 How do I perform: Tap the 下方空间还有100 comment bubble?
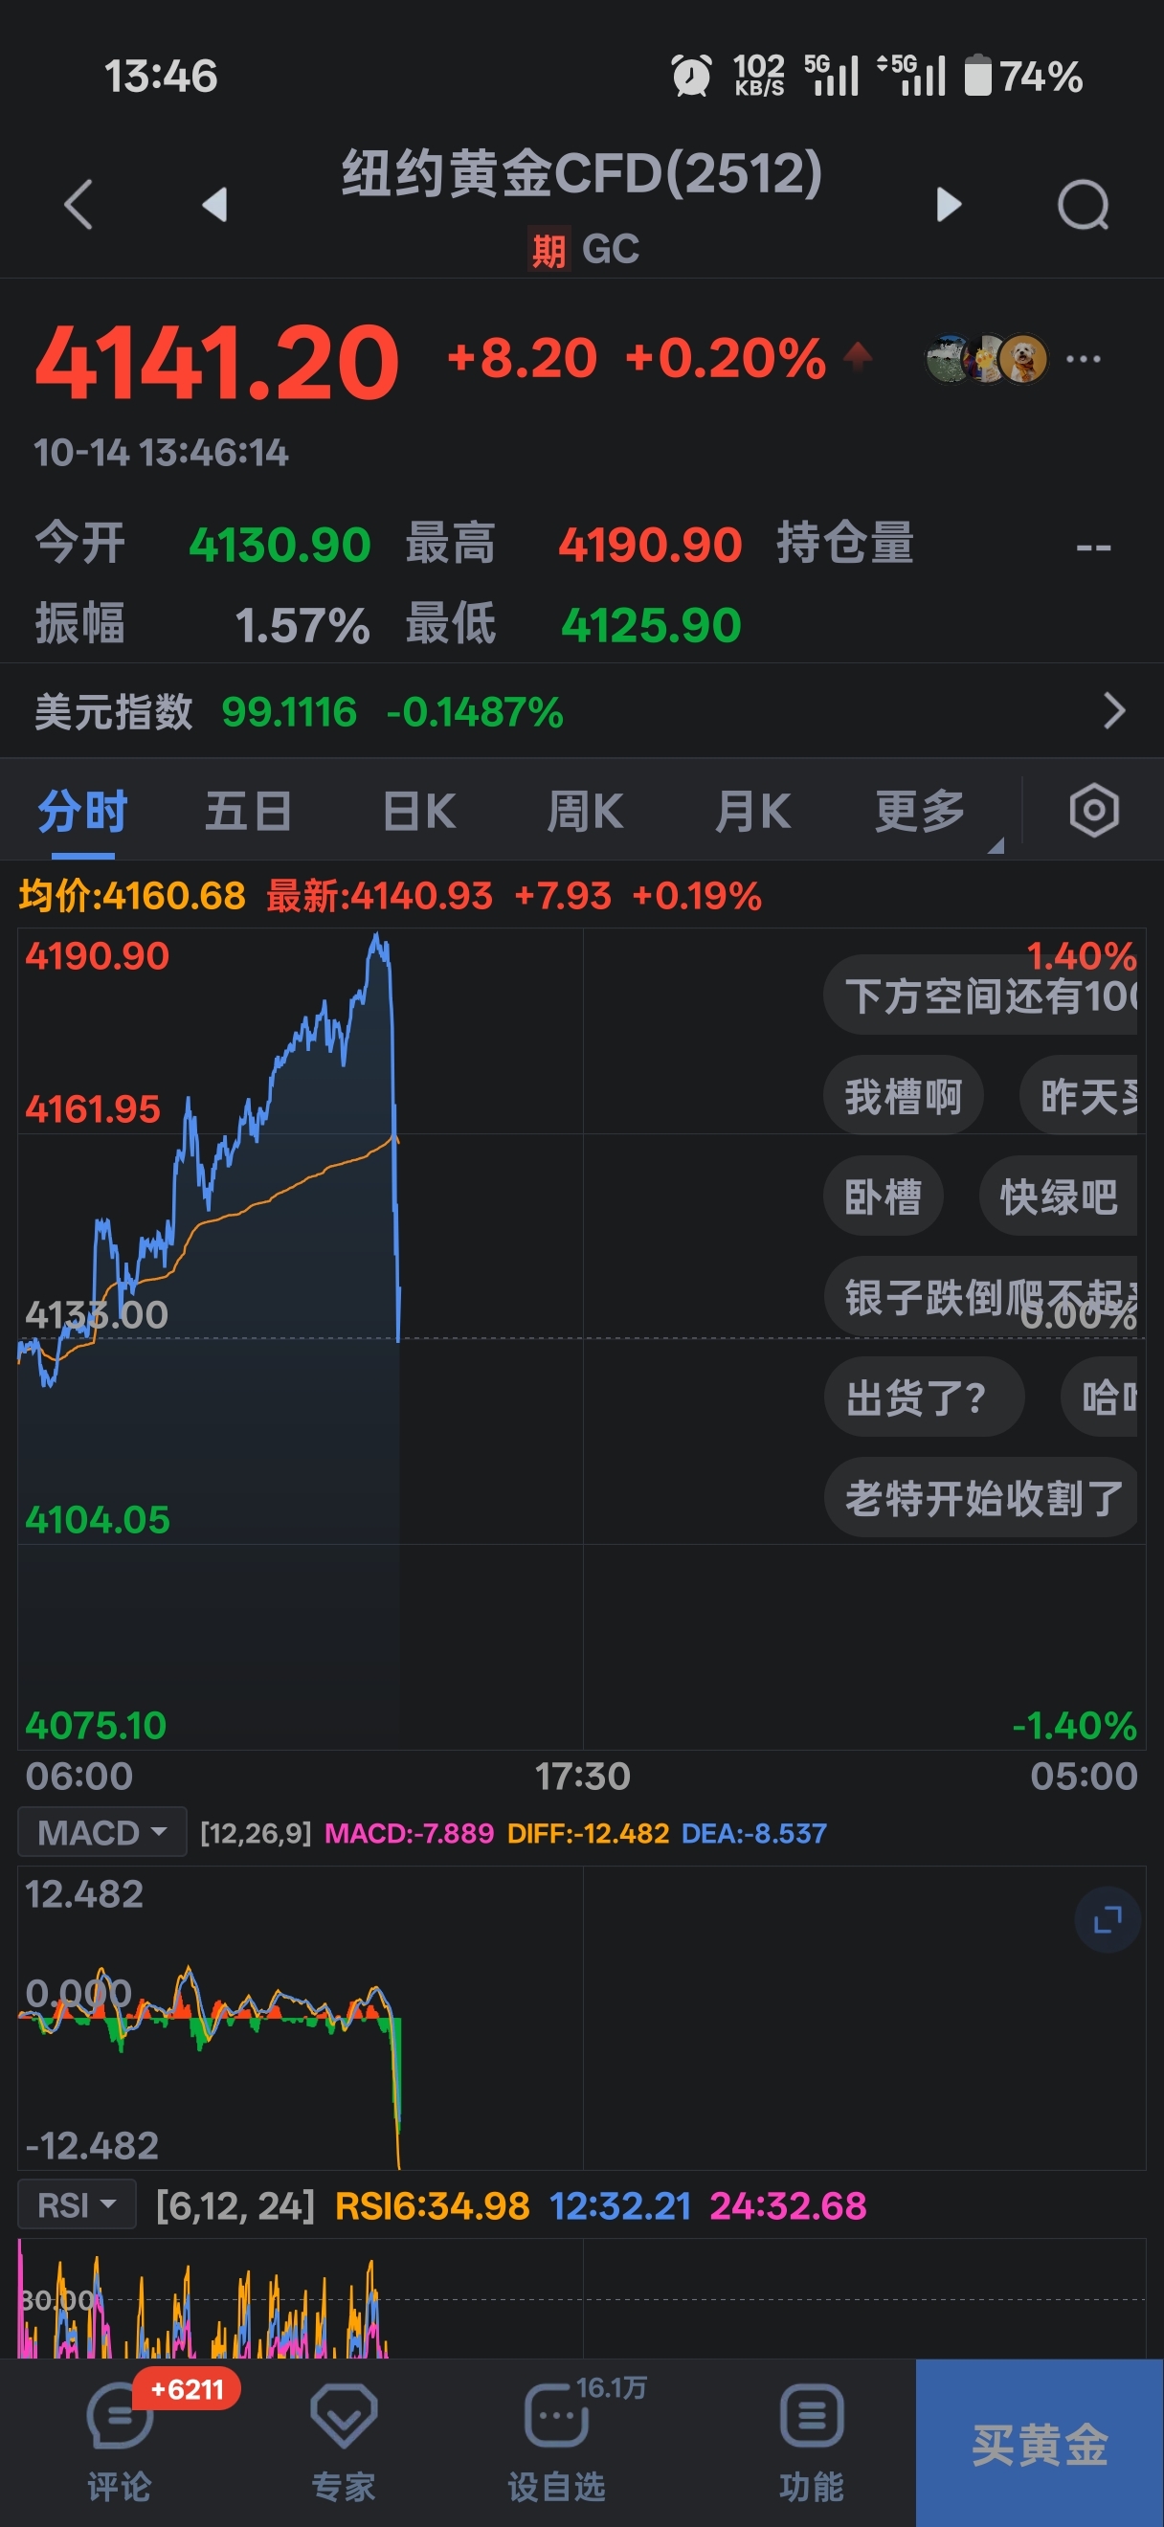click(x=980, y=995)
